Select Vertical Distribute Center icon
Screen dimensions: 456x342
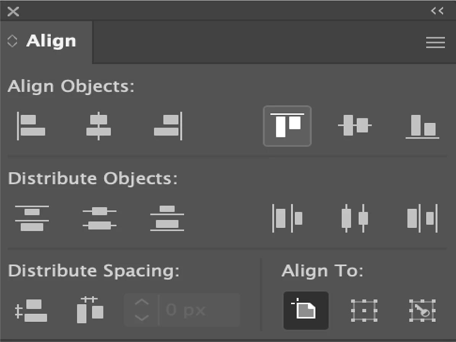pyautogui.click(x=99, y=218)
